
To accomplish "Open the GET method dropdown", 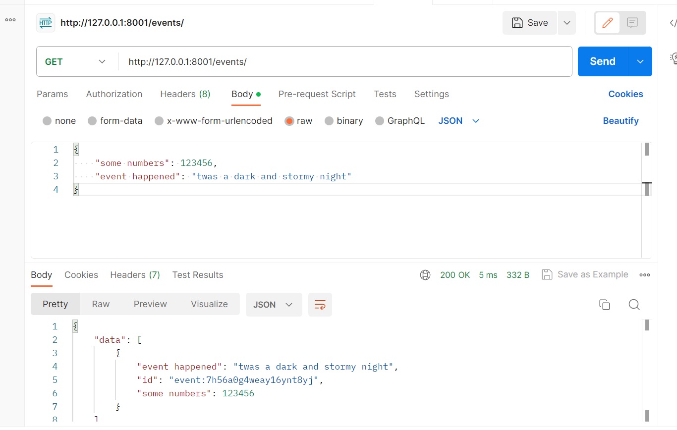I will click(76, 61).
